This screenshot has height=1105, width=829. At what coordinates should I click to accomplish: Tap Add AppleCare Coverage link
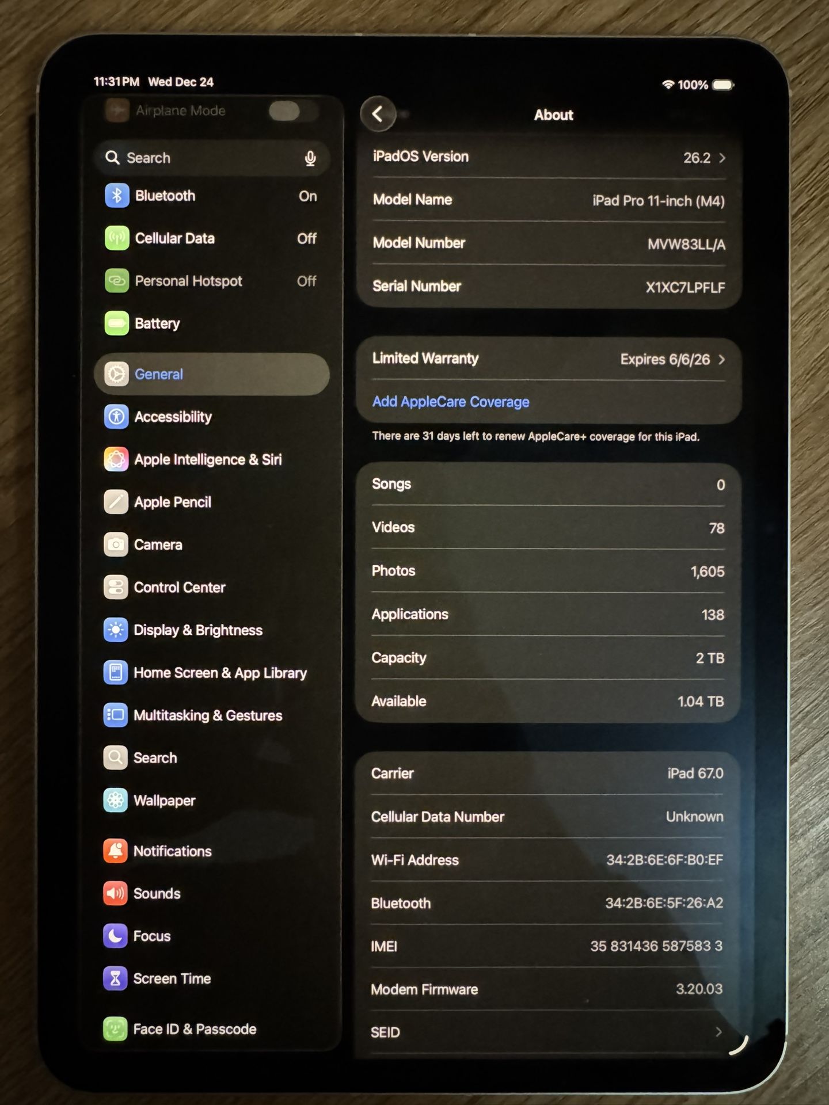tap(451, 402)
